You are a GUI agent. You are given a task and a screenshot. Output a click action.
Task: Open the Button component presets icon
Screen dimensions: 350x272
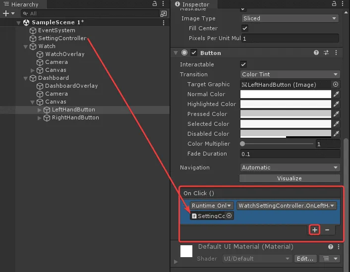pos(326,53)
